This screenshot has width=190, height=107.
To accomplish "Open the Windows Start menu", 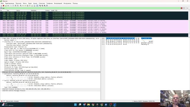I will (75, 105).
